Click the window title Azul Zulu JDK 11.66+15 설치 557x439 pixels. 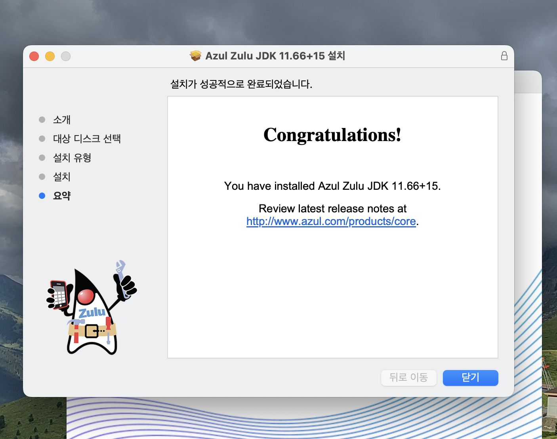275,56
